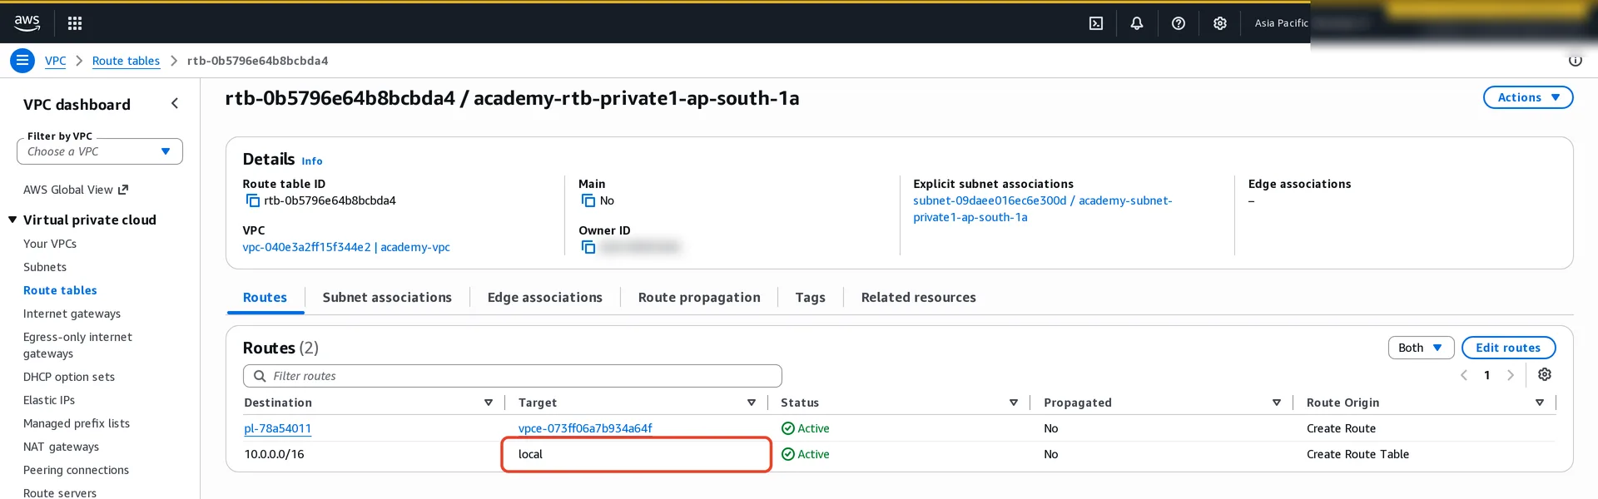Open Peering connections in sidebar
The width and height of the screenshot is (1598, 499).
[x=76, y=470]
